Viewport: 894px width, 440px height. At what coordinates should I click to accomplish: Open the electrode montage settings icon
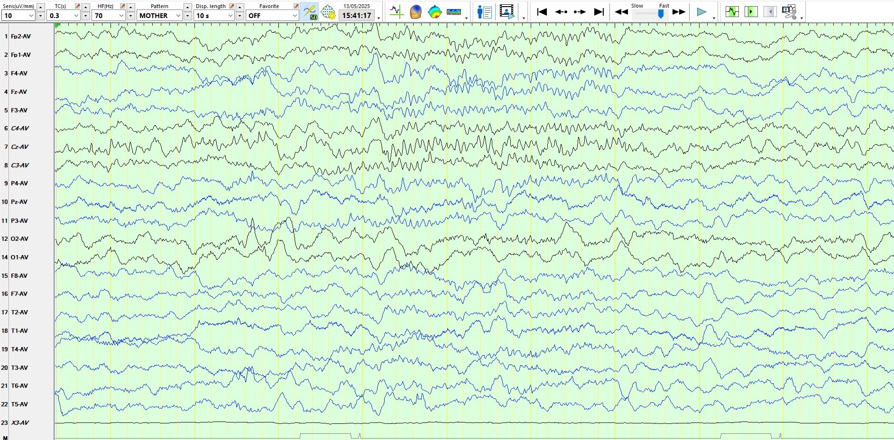coord(328,12)
